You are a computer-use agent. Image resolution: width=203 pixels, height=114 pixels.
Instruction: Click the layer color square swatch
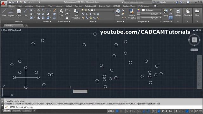[x=92, y=10]
